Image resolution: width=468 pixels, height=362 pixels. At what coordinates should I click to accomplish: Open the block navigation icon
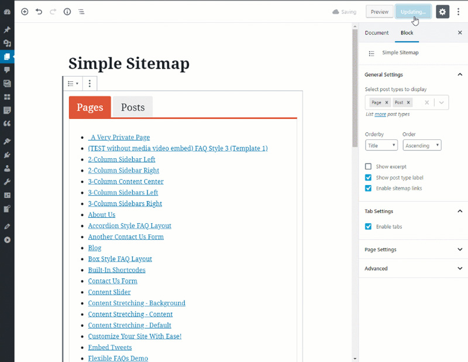pyautogui.click(x=81, y=11)
